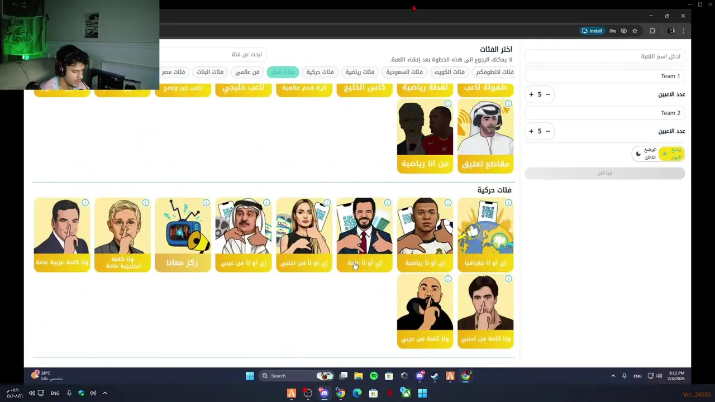Choose the إي أو لأ رياضية category card

coord(425,235)
